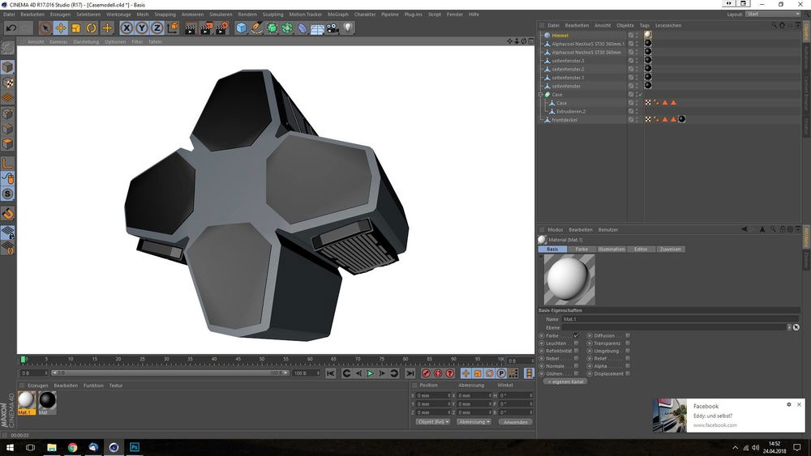The height and width of the screenshot is (456, 811).
Task: Toggle the X axis lock
Action: [127, 28]
